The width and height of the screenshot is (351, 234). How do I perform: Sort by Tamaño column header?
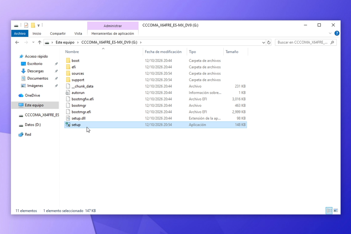pos(232,52)
